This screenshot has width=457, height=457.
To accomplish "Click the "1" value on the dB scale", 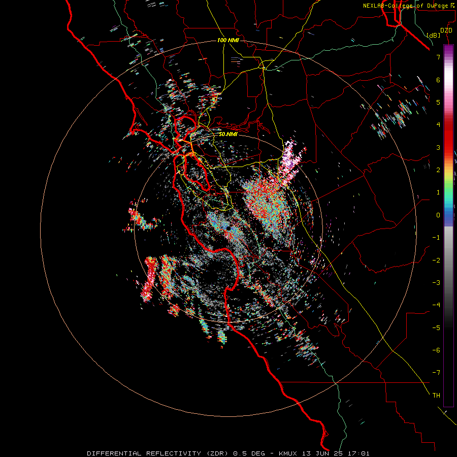I will click(438, 192).
